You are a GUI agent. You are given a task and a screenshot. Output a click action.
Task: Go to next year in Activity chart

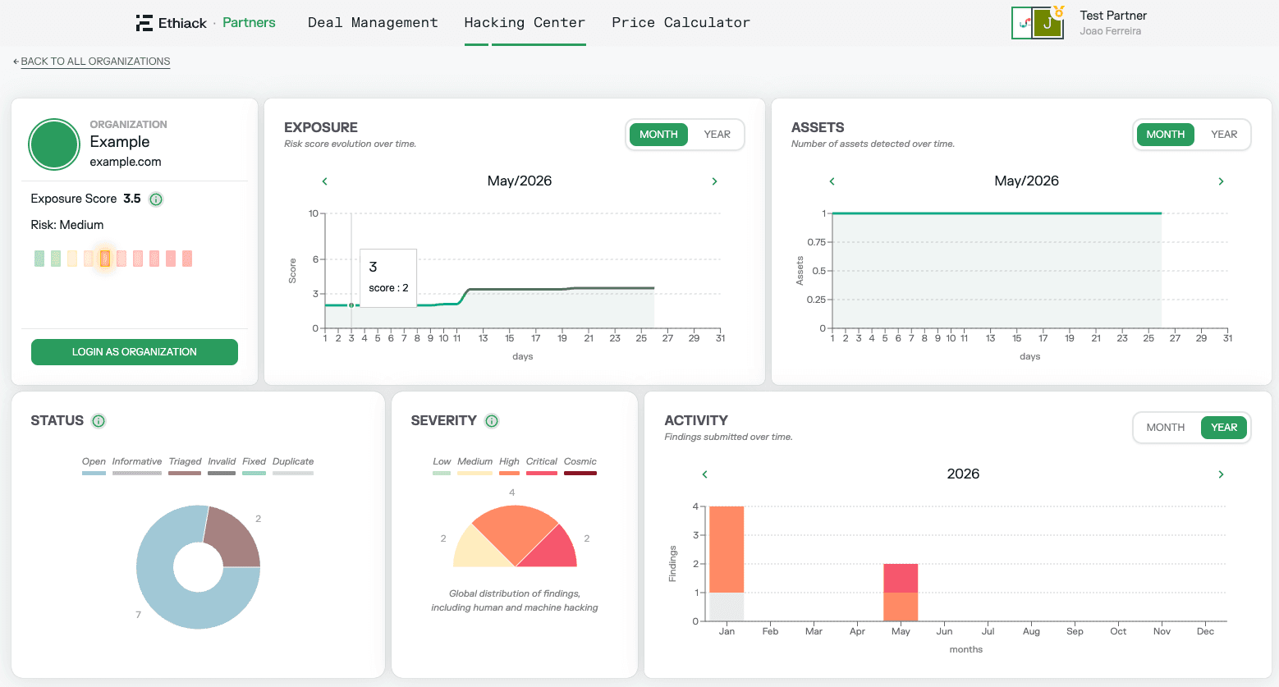[x=1221, y=474]
